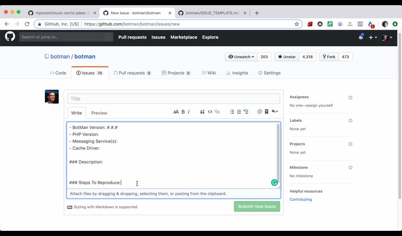Viewport: 402px width, 236px height.
Task: Add a bulleted list
Action: pyautogui.click(x=232, y=112)
